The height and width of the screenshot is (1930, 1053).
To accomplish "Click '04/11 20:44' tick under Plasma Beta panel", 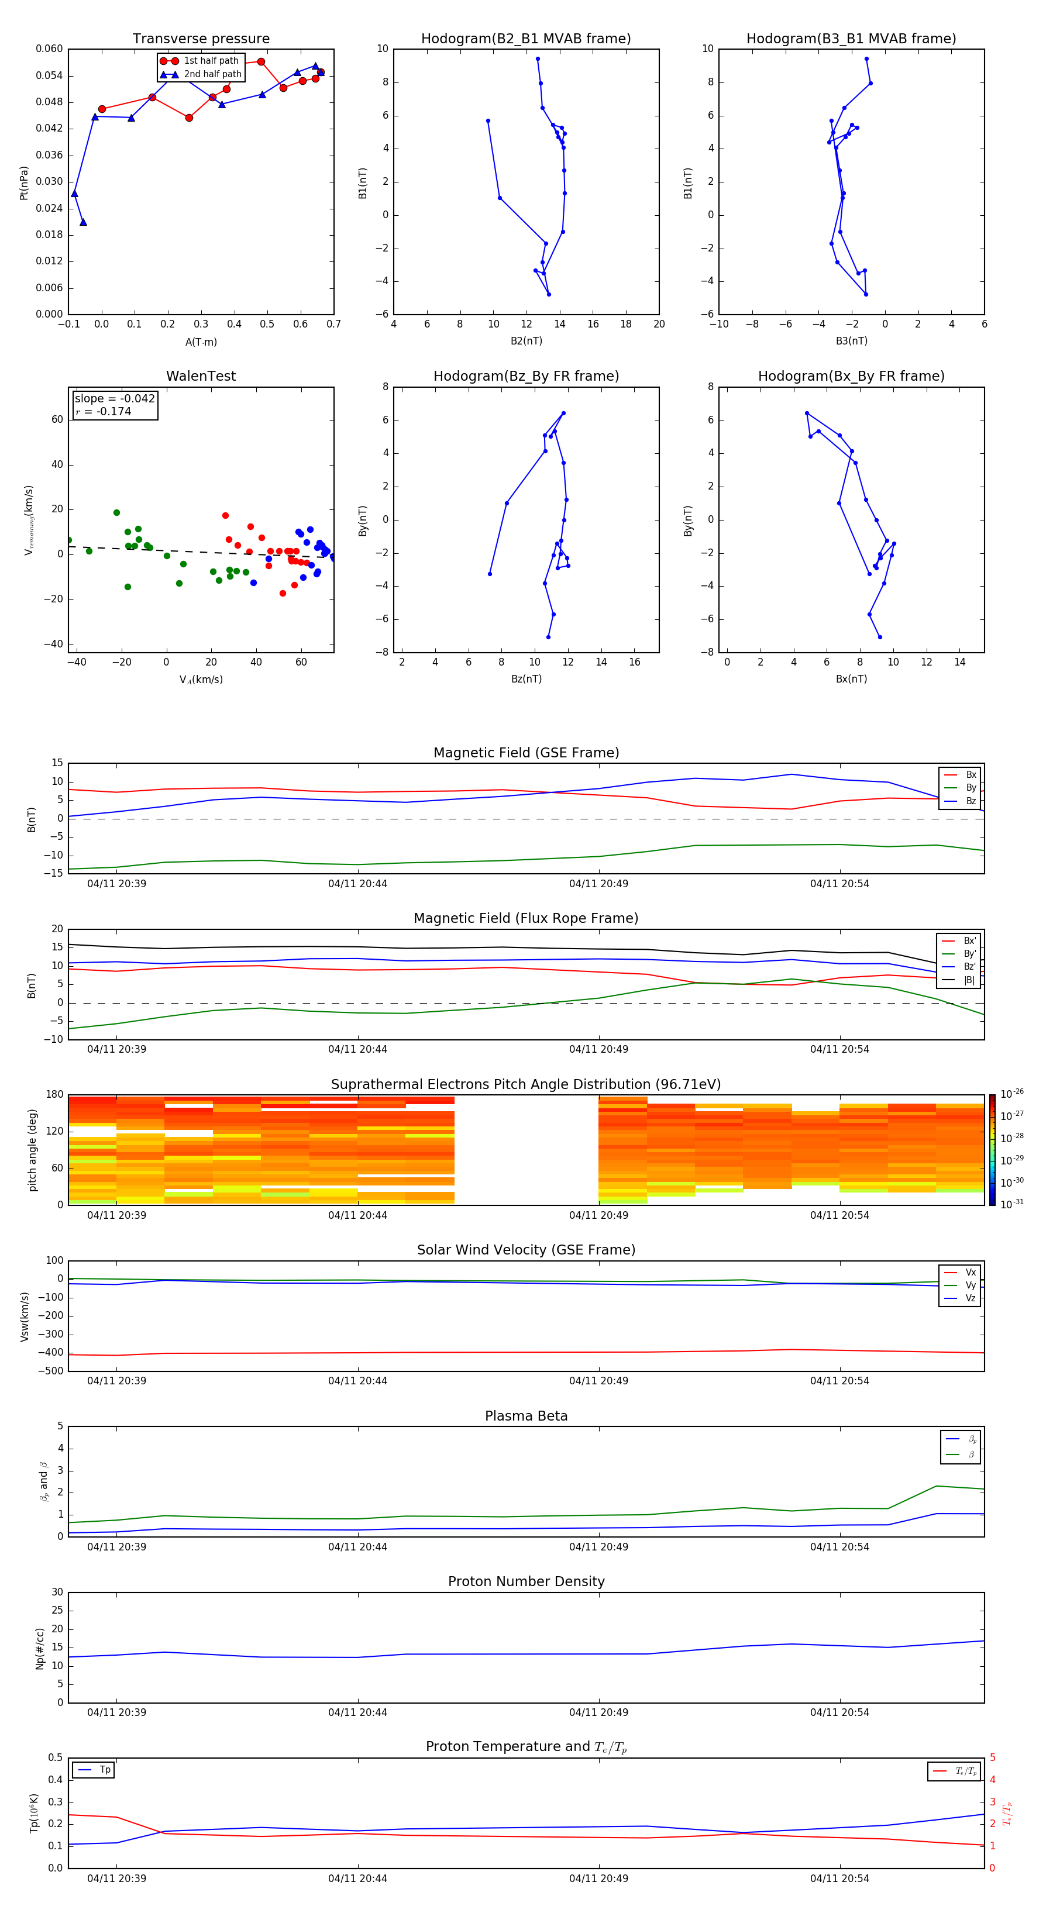I will [x=357, y=1546].
